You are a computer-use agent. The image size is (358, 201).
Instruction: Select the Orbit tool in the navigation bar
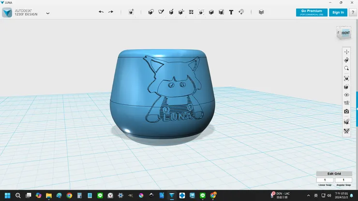point(346,60)
